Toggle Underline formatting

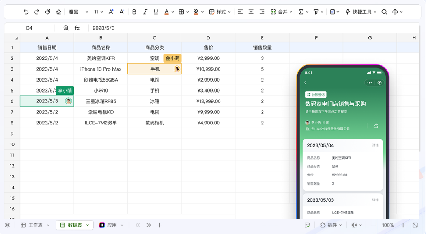pos(156,12)
